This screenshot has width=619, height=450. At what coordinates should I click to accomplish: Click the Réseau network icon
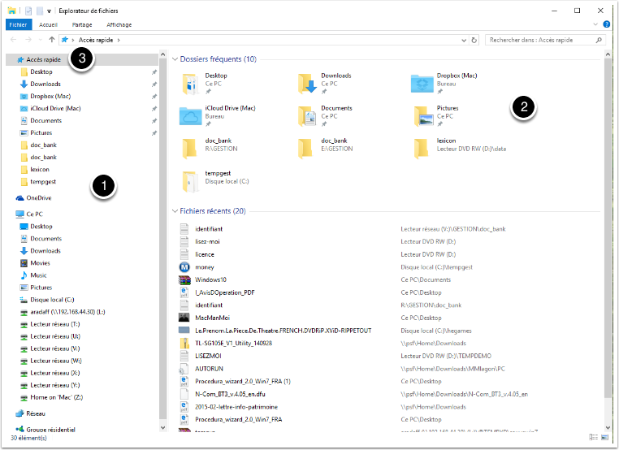[x=20, y=413]
